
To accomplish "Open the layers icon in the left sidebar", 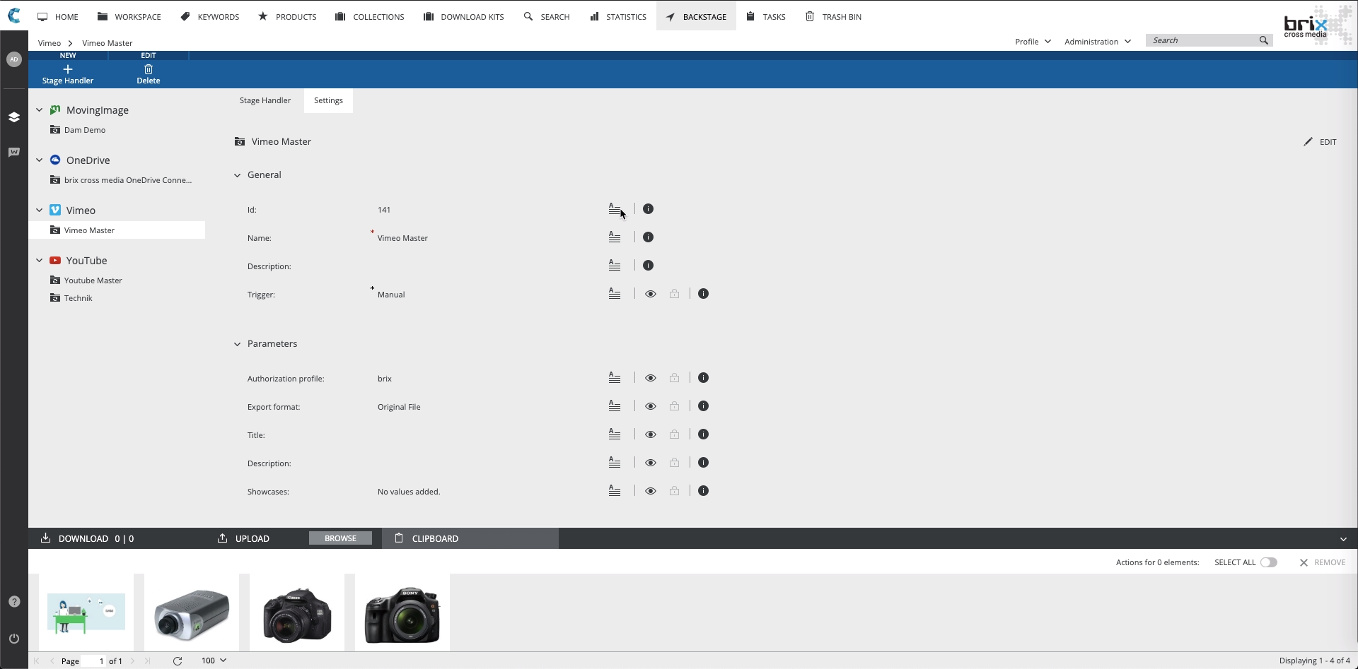I will (x=14, y=117).
